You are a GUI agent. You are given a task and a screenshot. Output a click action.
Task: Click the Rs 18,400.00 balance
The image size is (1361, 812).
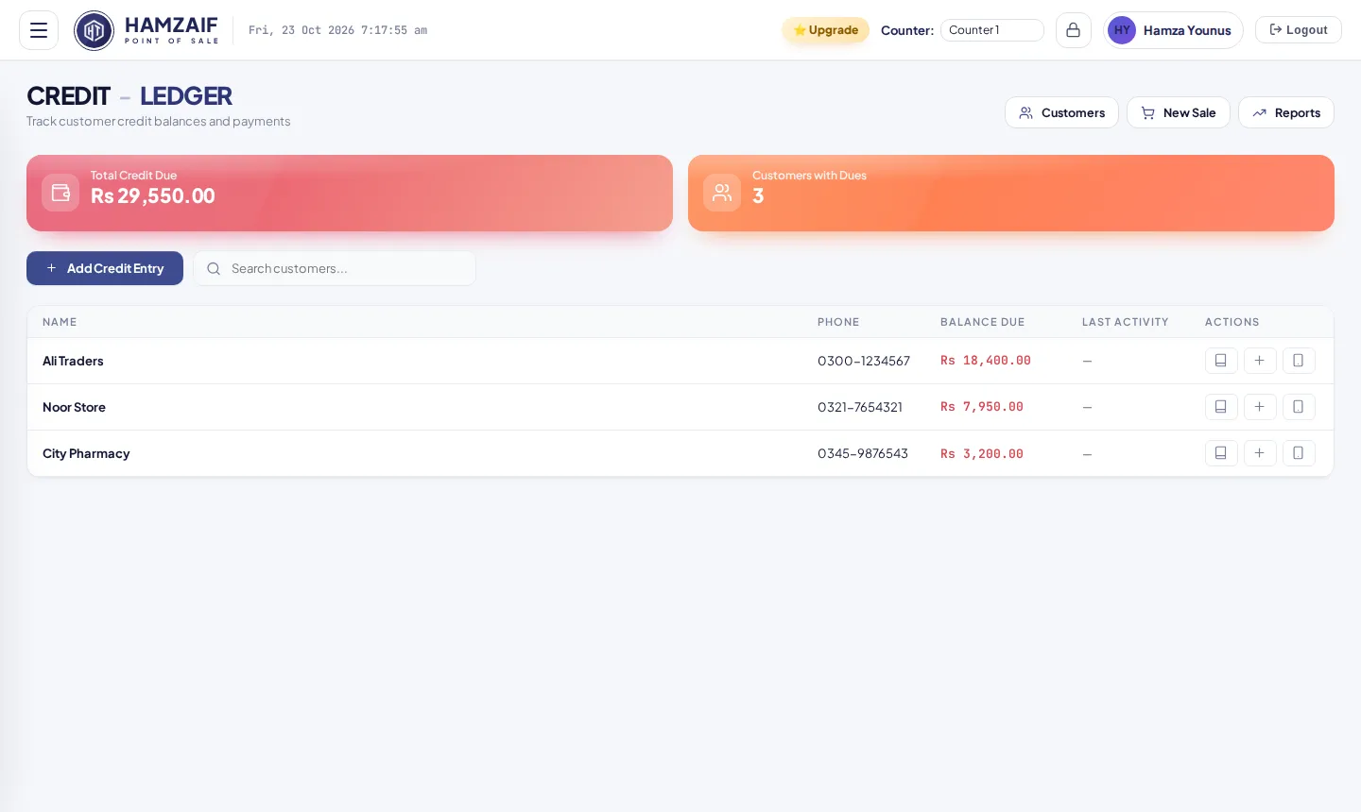986,361
